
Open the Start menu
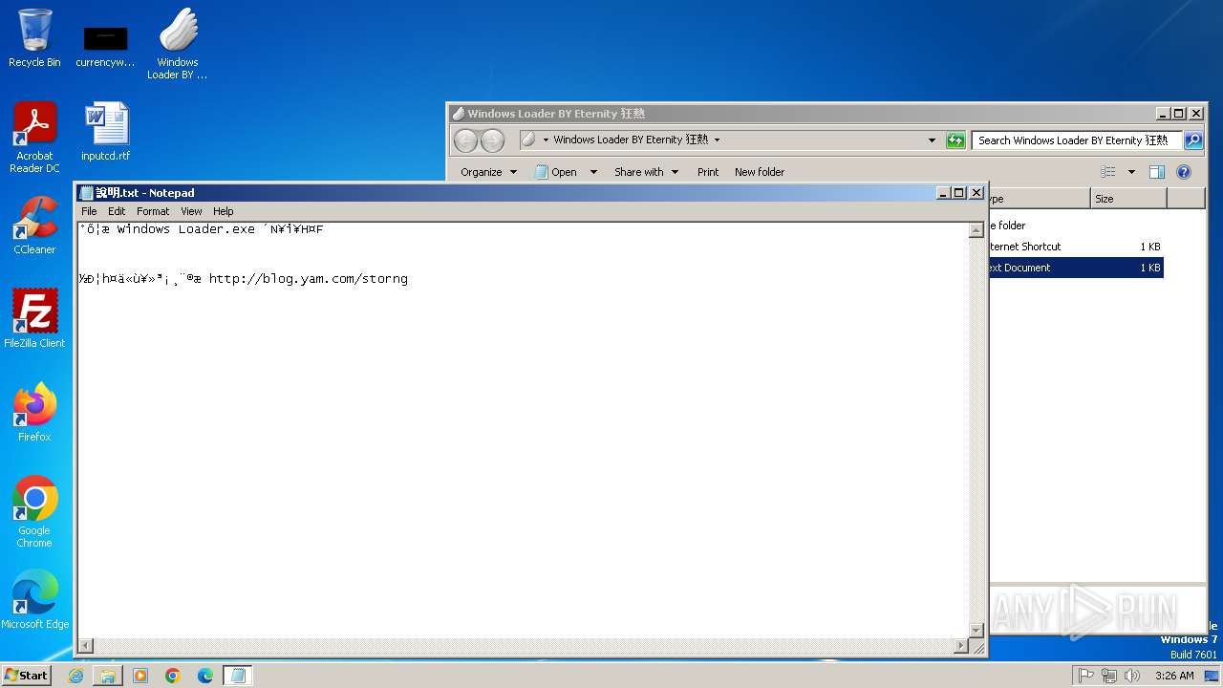pyautogui.click(x=26, y=676)
